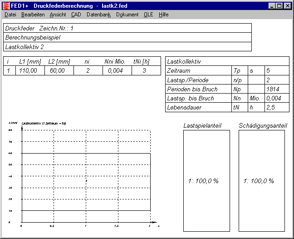Minimize the FED1+ window
The image size is (294, 239).
272,6
